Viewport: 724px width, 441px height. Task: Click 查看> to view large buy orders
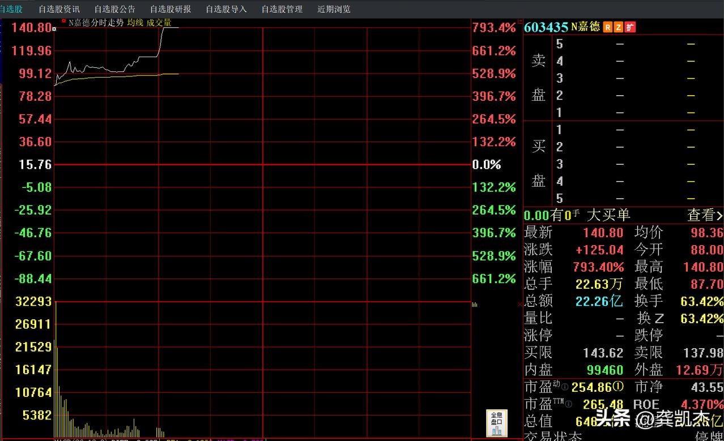(705, 215)
